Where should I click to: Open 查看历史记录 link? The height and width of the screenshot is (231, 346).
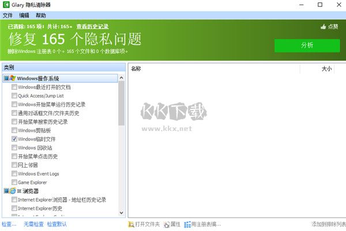[92, 26]
